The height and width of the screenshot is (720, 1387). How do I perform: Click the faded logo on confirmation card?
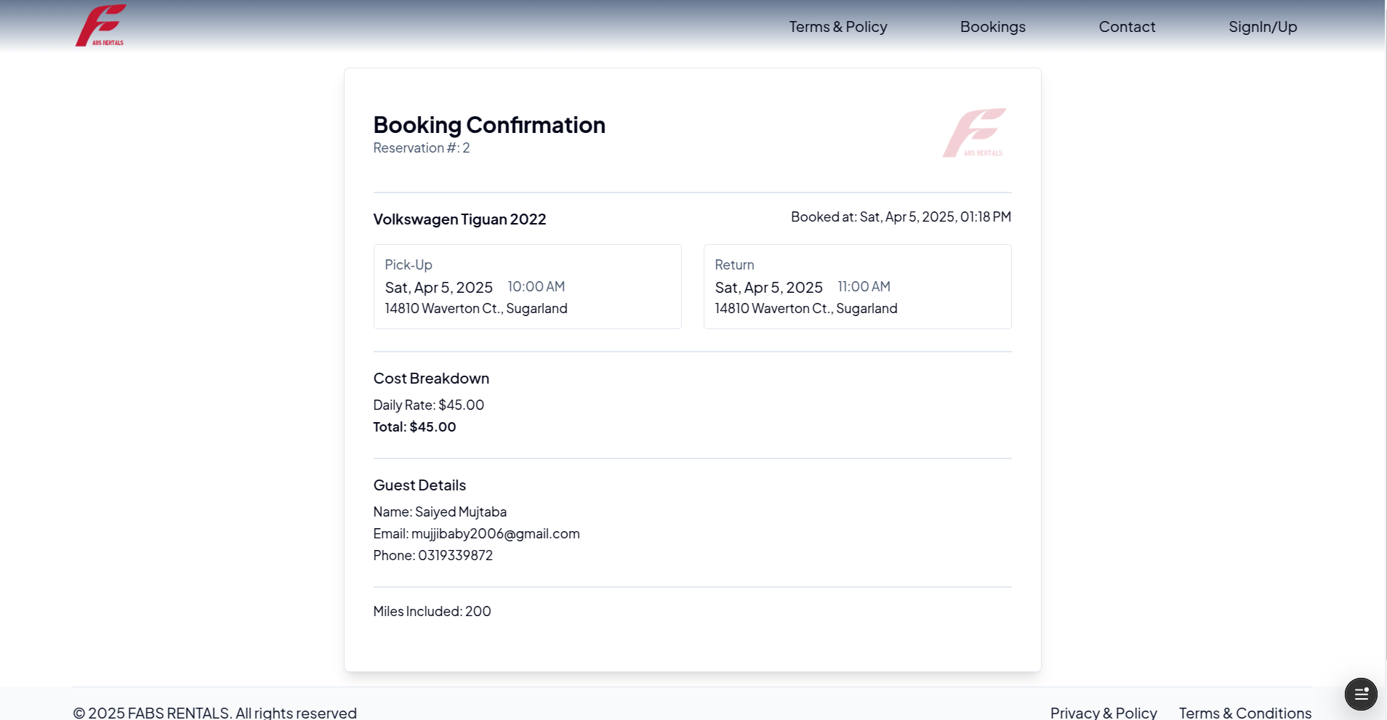click(x=975, y=132)
